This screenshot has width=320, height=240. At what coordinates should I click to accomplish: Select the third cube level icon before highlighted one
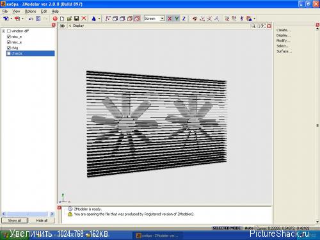tap(130, 19)
